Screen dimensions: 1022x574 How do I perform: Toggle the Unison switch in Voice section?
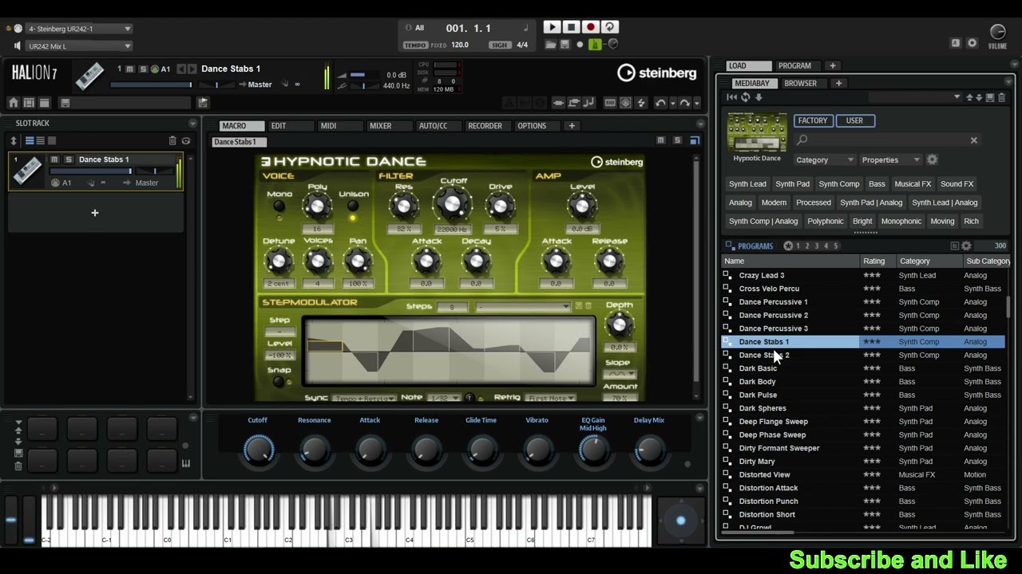click(x=353, y=206)
